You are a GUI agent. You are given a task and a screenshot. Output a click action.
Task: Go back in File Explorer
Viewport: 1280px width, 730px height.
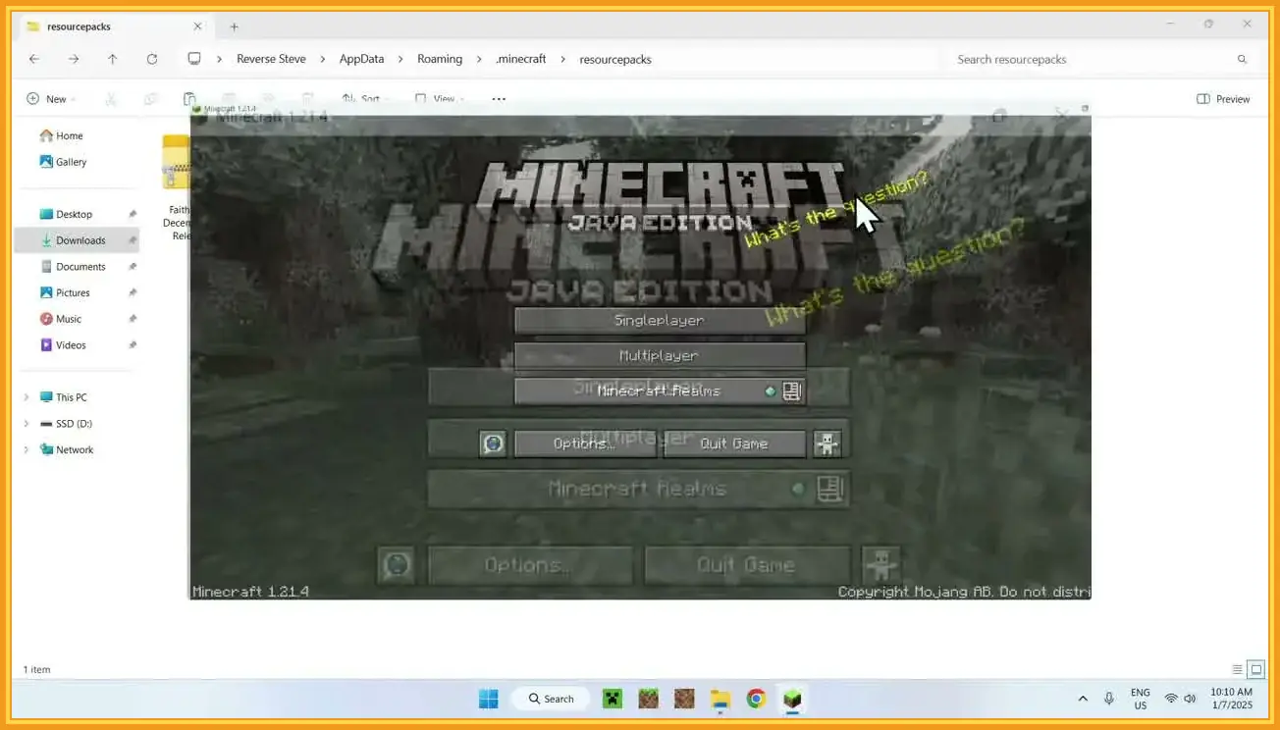point(34,59)
